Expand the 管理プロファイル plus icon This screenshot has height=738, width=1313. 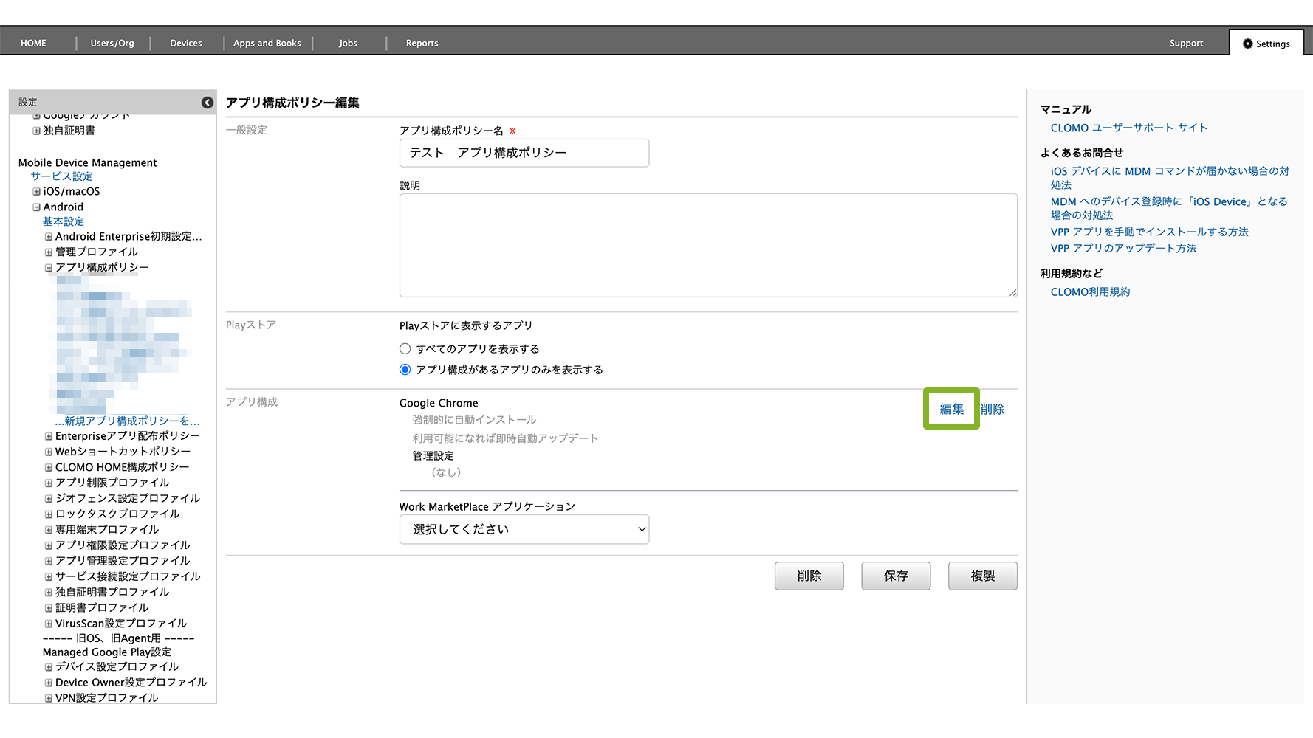tap(49, 252)
